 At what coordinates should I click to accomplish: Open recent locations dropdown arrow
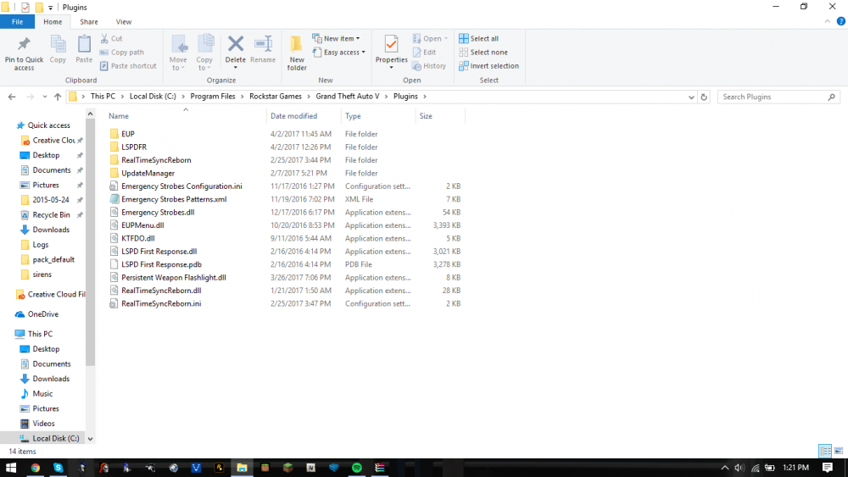pos(44,97)
